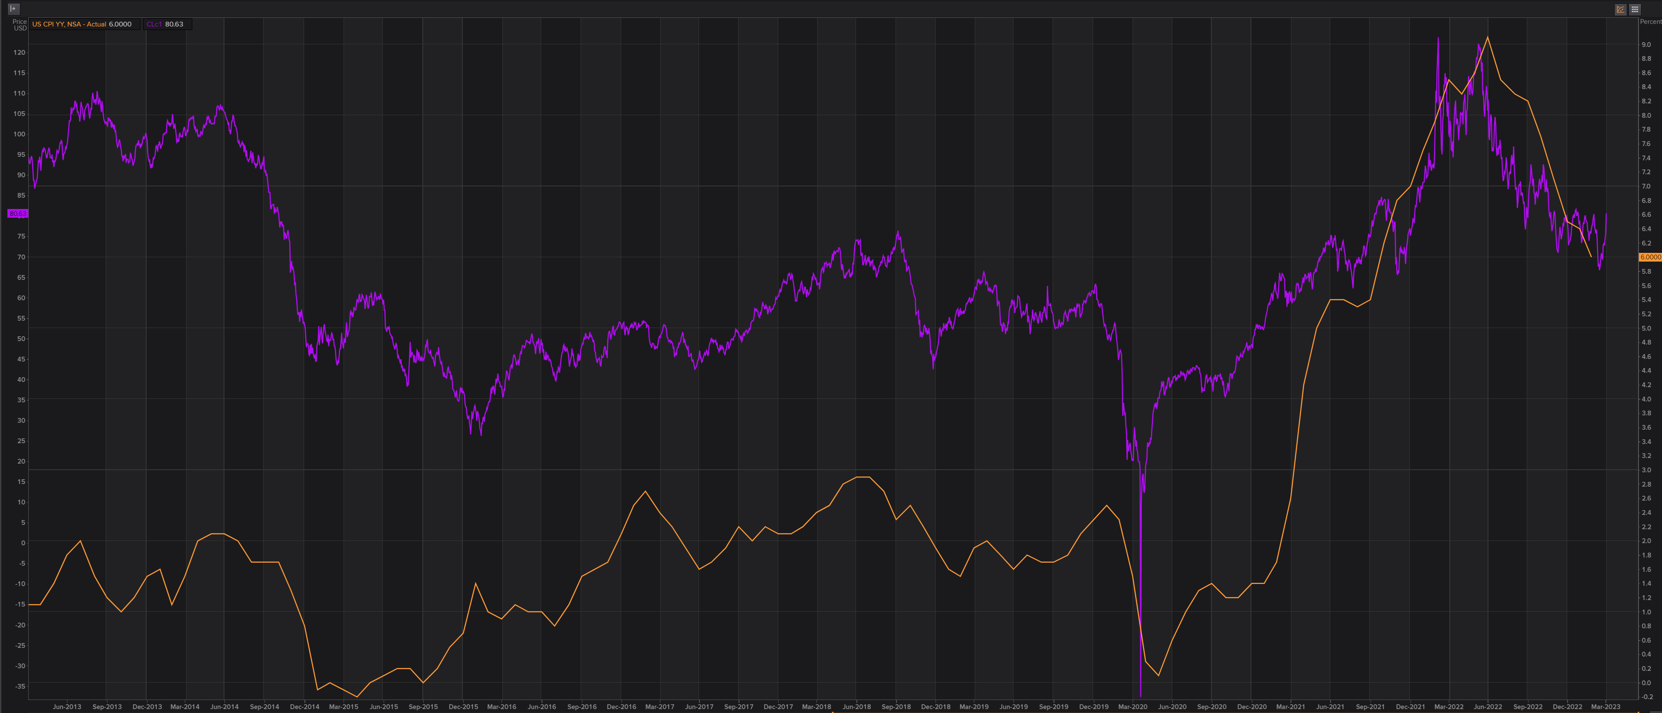Screen dimensions: 1662x713
Task: Click Mar-2020 on the date axis
Action: pyautogui.click(x=1132, y=706)
